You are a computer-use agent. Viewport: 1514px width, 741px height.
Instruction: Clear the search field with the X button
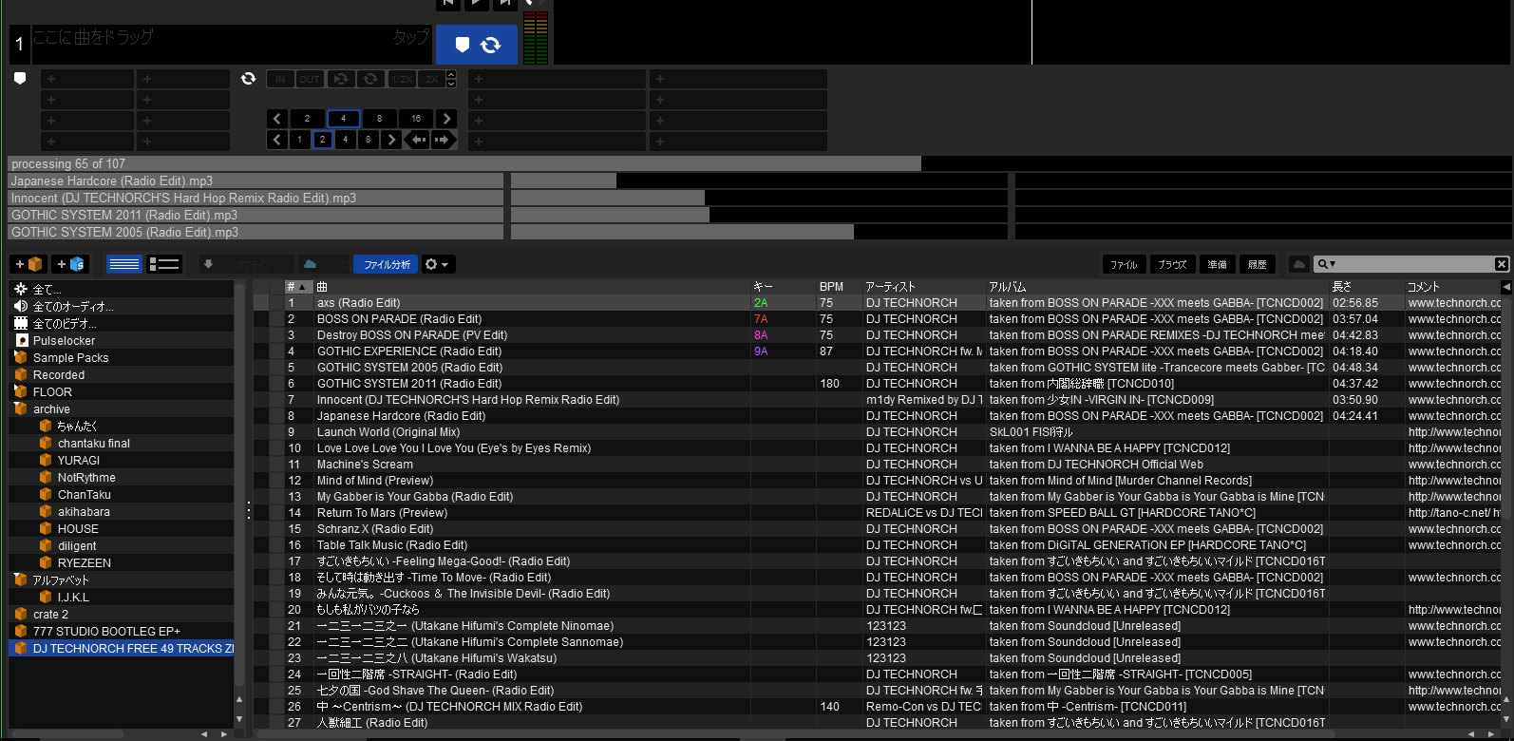click(1502, 264)
